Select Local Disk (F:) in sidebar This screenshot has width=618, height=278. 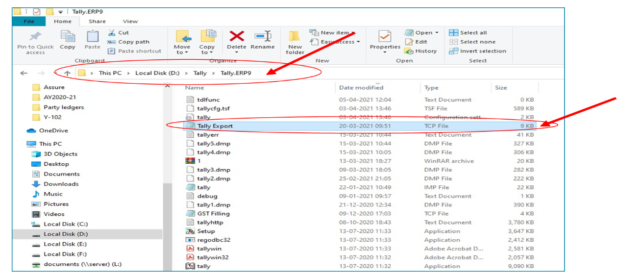click(x=59, y=254)
